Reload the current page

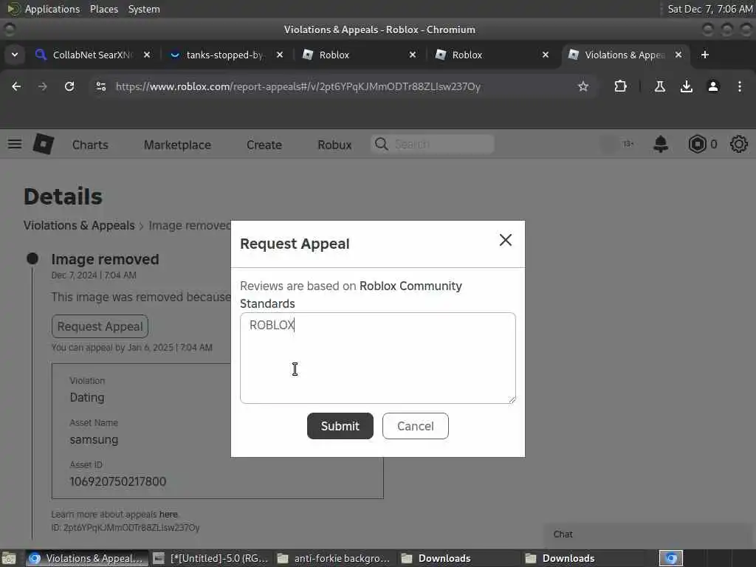click(69, 86)
